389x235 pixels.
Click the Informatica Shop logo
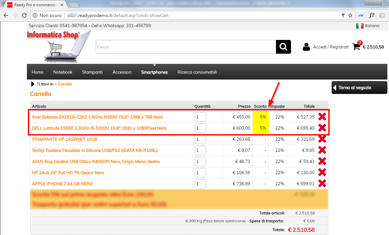[59, 46]
